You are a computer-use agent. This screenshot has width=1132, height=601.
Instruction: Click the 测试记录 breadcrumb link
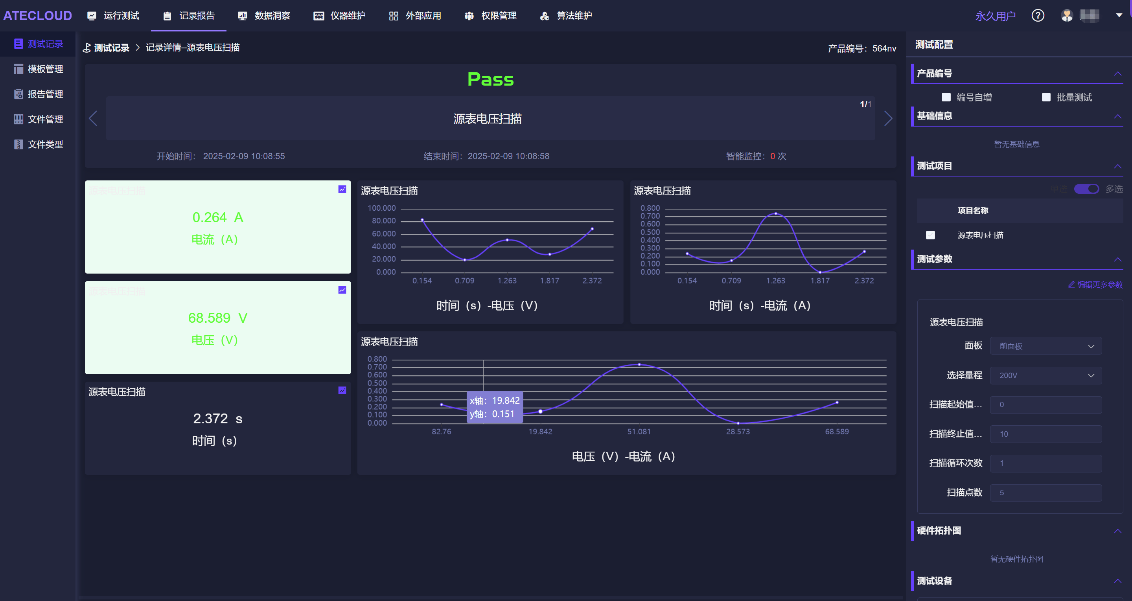coord(111,48)
